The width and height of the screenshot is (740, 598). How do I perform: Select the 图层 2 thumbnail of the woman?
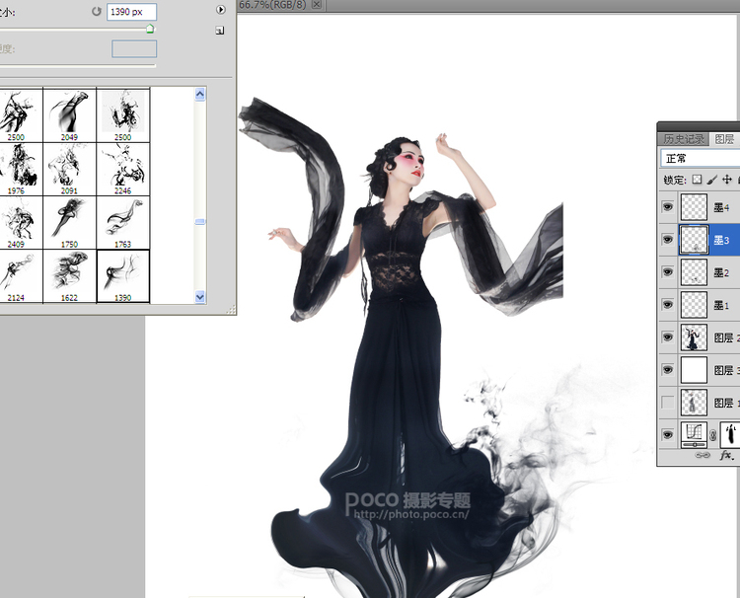[x=694, y=337]
